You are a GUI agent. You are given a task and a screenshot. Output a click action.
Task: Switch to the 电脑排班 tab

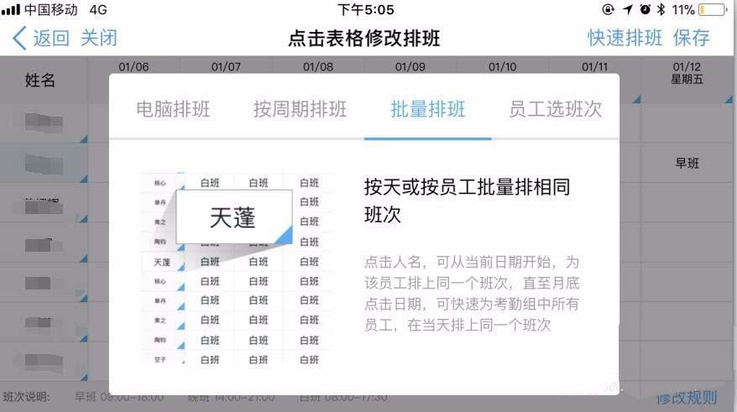[173, 109]
